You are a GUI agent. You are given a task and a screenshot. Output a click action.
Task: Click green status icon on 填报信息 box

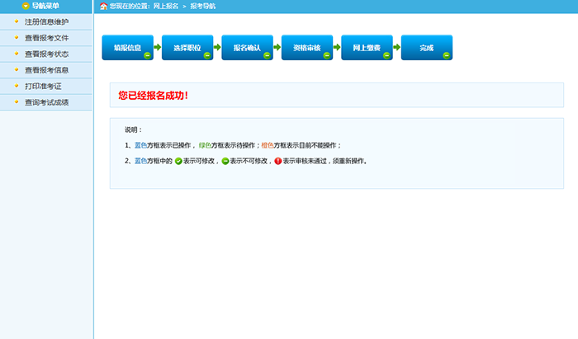[147, 55]
